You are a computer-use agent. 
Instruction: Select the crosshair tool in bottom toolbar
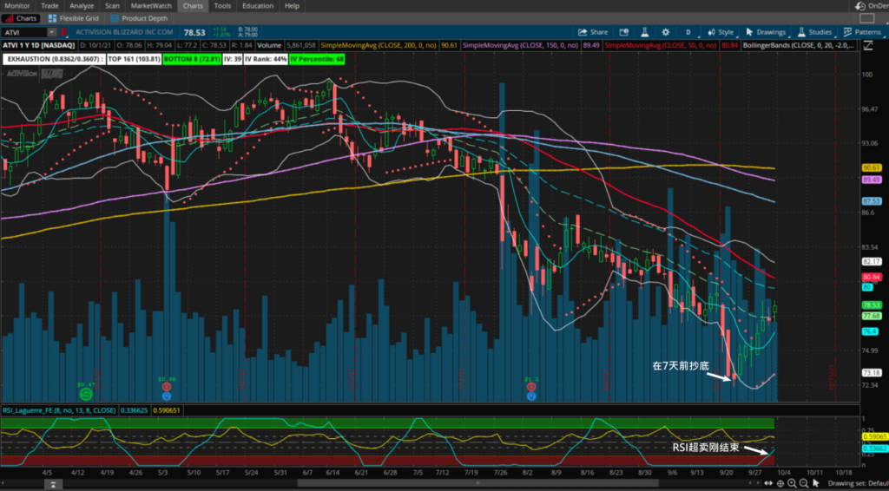tap(780, 483)
